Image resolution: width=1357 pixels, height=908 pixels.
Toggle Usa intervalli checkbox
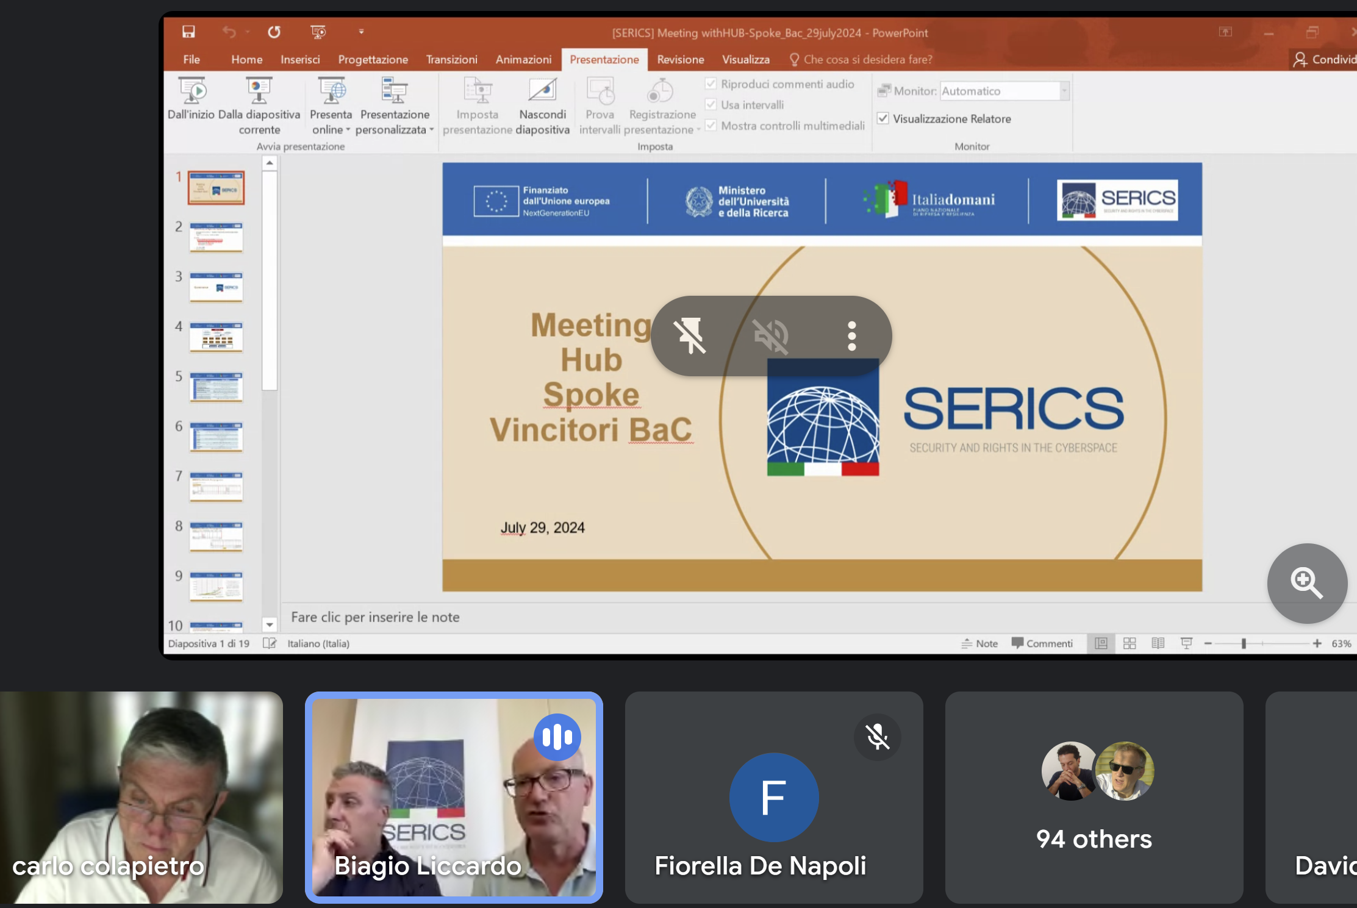point(711,105)
